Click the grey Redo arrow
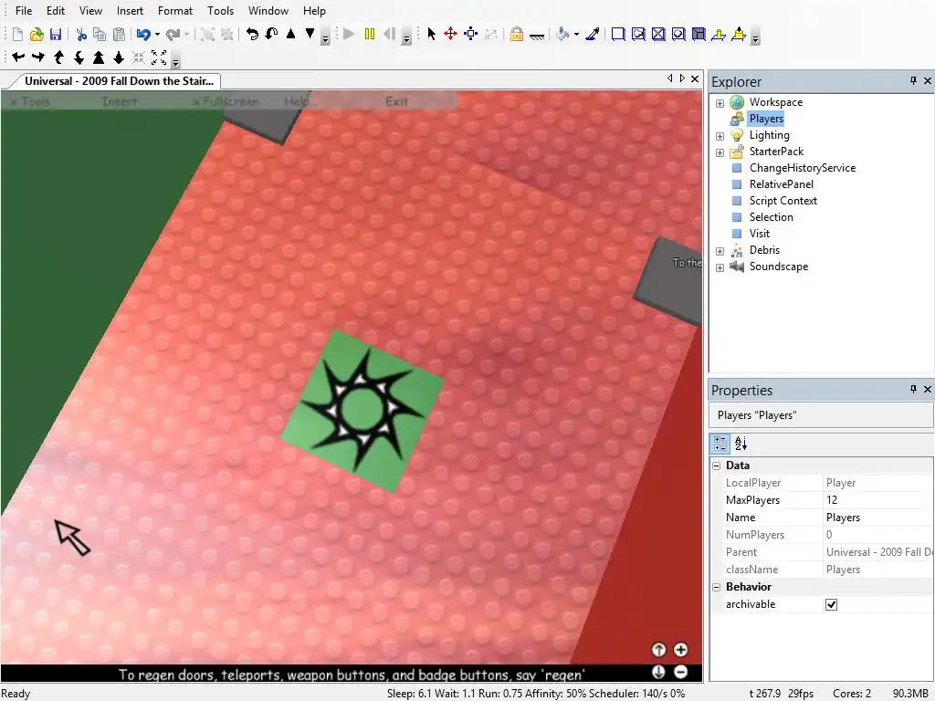Screen dimensions: 935x701 173,34
